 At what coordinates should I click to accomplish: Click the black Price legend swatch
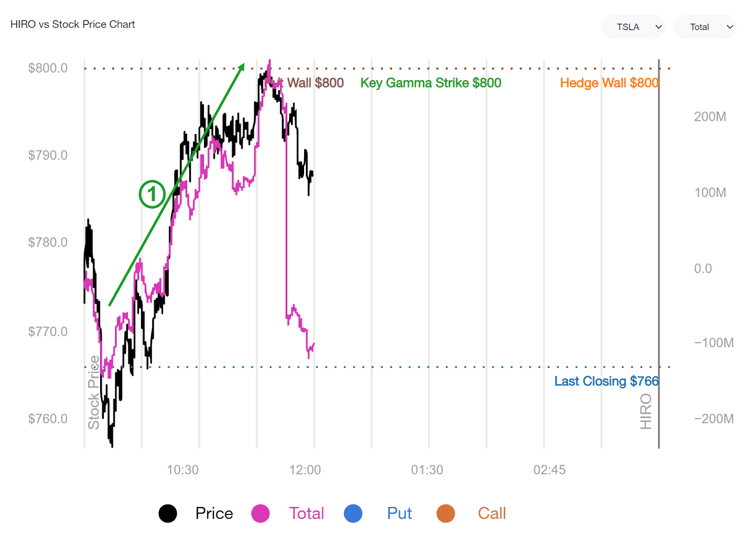tap(168, 514)
